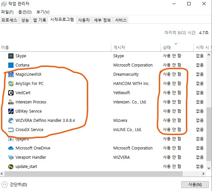Select the Cortana row name
This screenshot has height=191, width=212.
pyautogui.click(x=22, y=65)
